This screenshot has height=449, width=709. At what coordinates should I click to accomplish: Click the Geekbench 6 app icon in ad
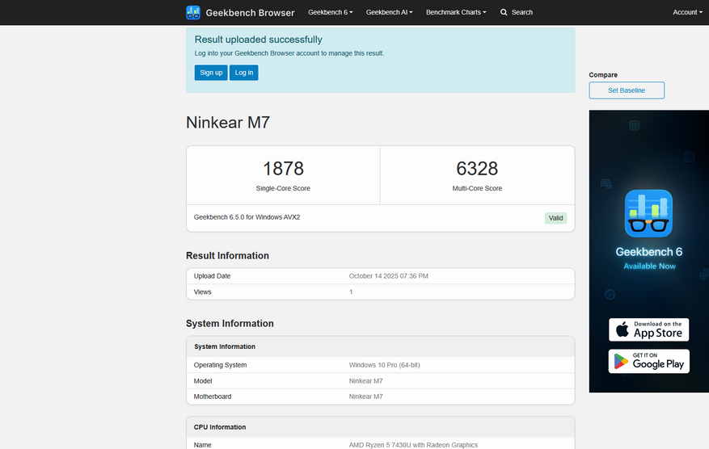[x=648, y=213]
